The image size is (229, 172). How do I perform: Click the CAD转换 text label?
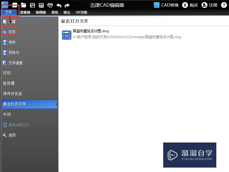click(x=170, y=5)
